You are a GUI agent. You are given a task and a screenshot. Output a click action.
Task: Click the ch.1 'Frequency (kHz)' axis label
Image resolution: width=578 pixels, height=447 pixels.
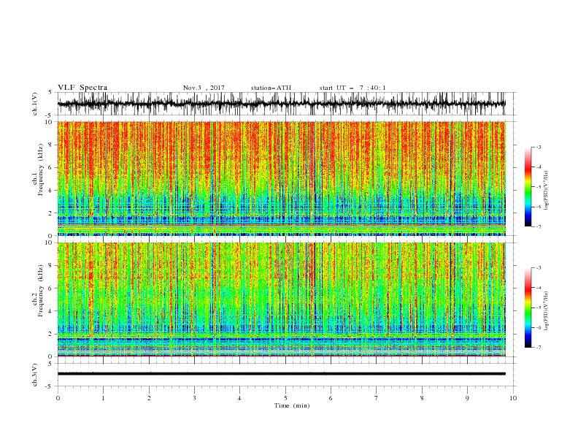coord(41,170)
